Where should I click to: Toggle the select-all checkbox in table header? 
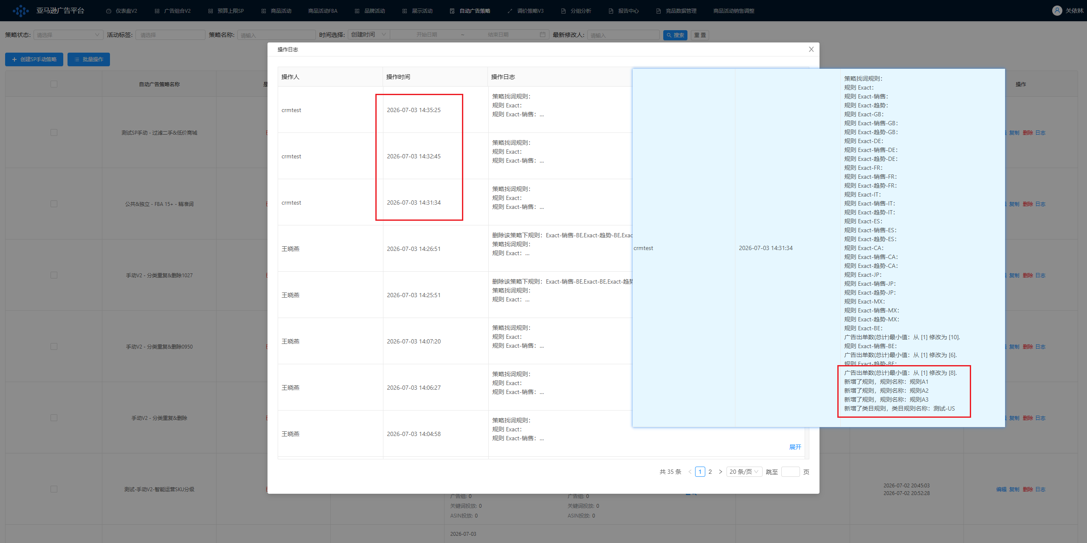point(54,84)
